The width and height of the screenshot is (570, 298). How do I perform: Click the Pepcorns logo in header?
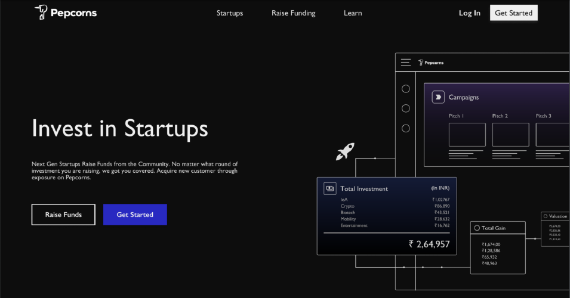click(x=66, y=13)
